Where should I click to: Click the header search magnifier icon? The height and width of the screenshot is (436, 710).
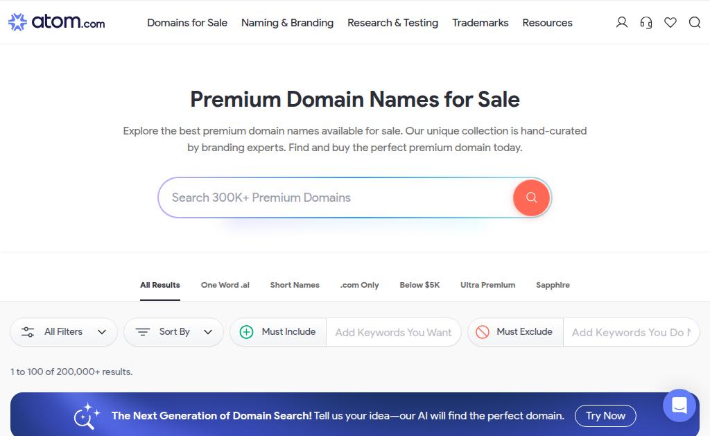tap(695, 22)
